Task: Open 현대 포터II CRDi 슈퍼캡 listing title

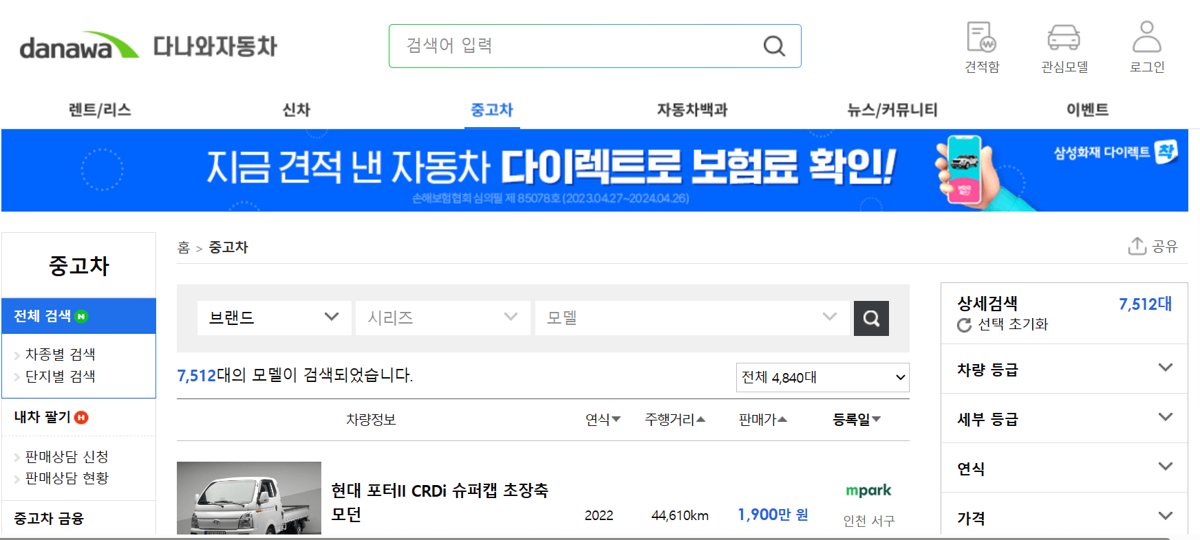Action: click(x=440, y=502)
